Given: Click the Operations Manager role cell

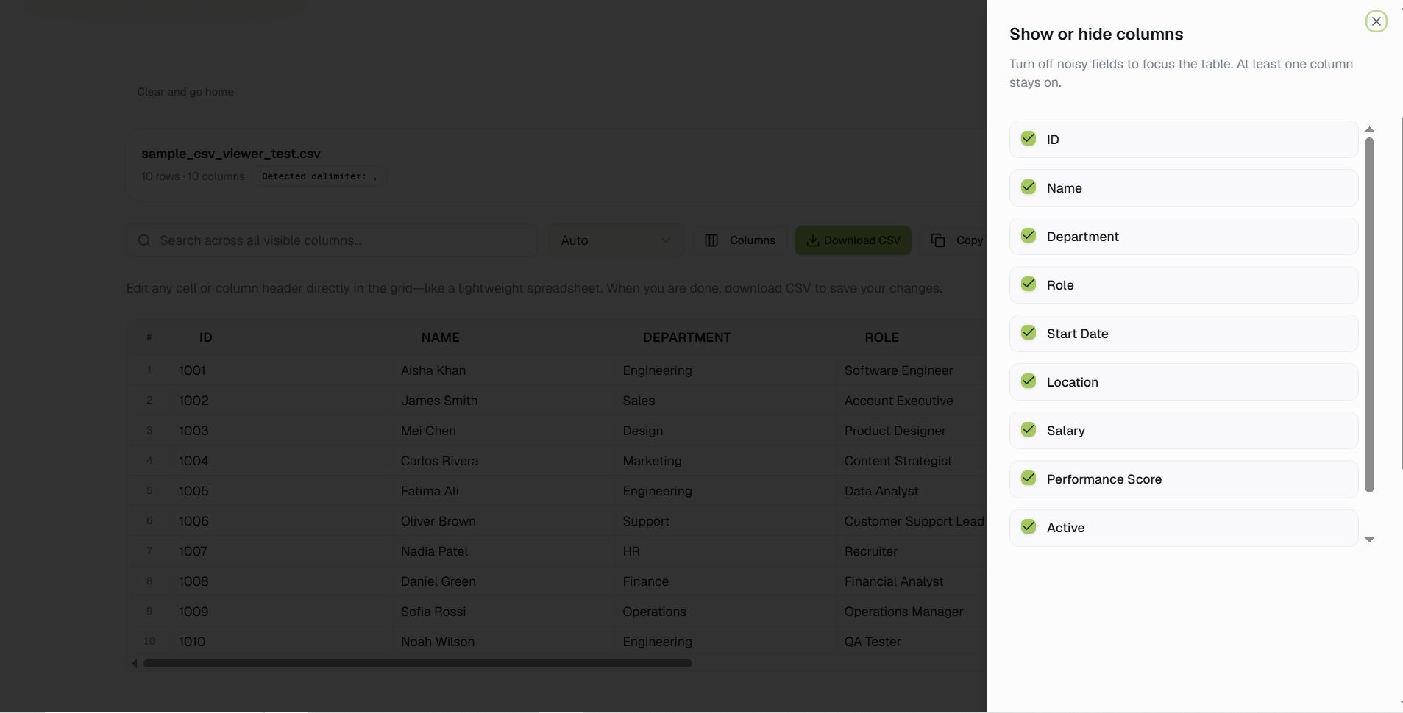Looking at the screenshot, I should point(912,612).
